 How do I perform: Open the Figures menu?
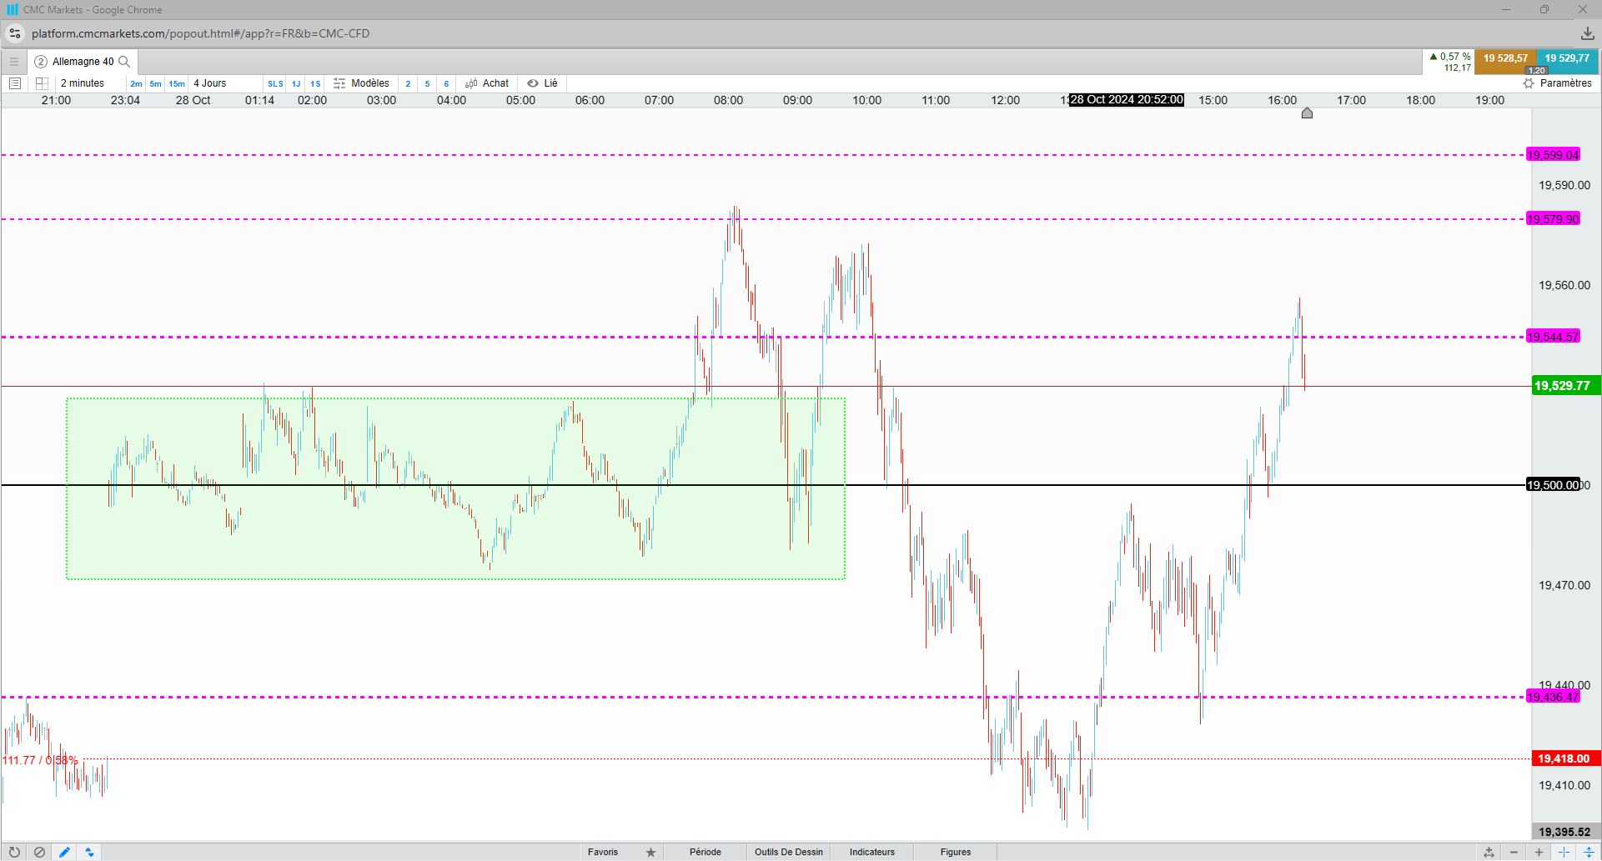click(956, 852)
